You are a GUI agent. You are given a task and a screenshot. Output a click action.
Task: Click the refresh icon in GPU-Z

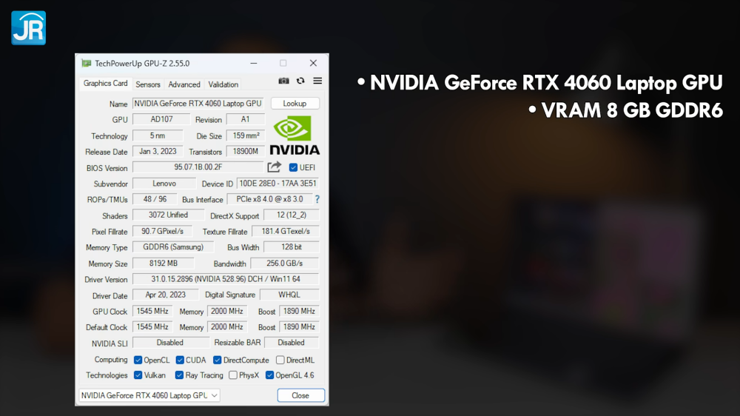point(300,81)
